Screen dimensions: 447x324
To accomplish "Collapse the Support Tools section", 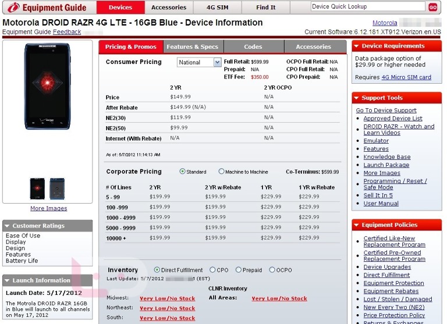I will click(356, 98).
